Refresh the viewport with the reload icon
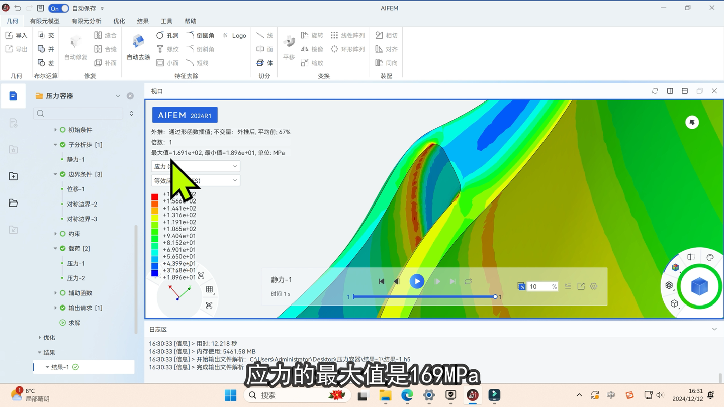This screenshot has width=724, height=407. [x=655, y=91]
